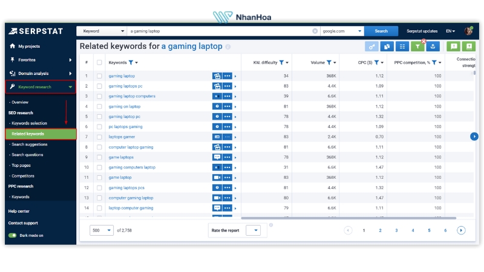The image size is (484, 272).
Task: Click filter icon on KW. difficulty column
Action: [x=281, y=63]
